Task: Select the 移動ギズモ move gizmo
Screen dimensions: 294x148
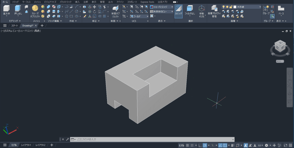Action: pos(202,11)
